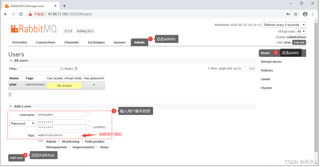Click the Add user button
The width and height of the screenshot is (320, 167).
pyautogui.click(x=16, y=158)
